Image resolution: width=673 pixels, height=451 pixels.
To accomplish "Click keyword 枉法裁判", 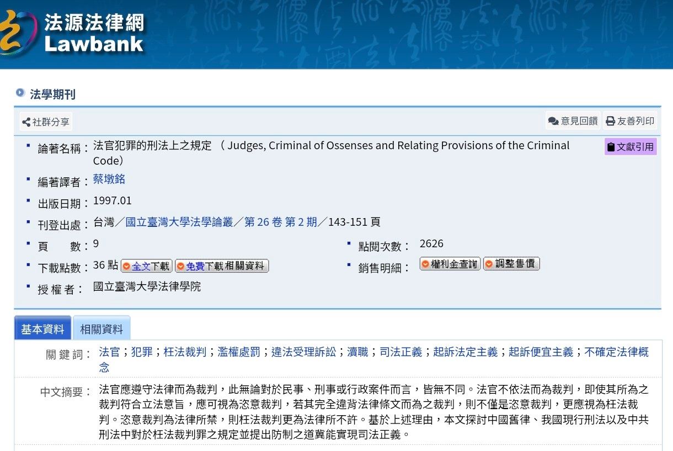I will coord(185,352).
